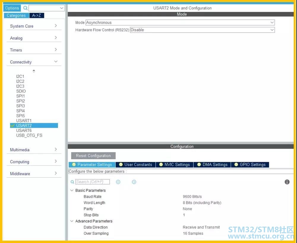
Task: Click the parameter search magnifier icon
Action: (x=72, y=182)
